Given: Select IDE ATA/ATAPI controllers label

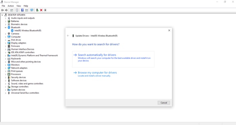Looking at the screenshot, I should point(23,52).
